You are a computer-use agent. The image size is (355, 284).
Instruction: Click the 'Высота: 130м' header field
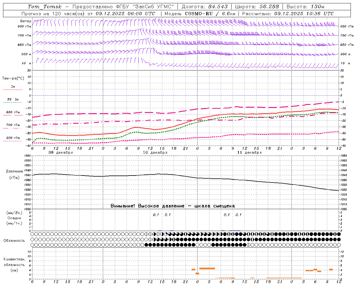click(x=305, y=7)
